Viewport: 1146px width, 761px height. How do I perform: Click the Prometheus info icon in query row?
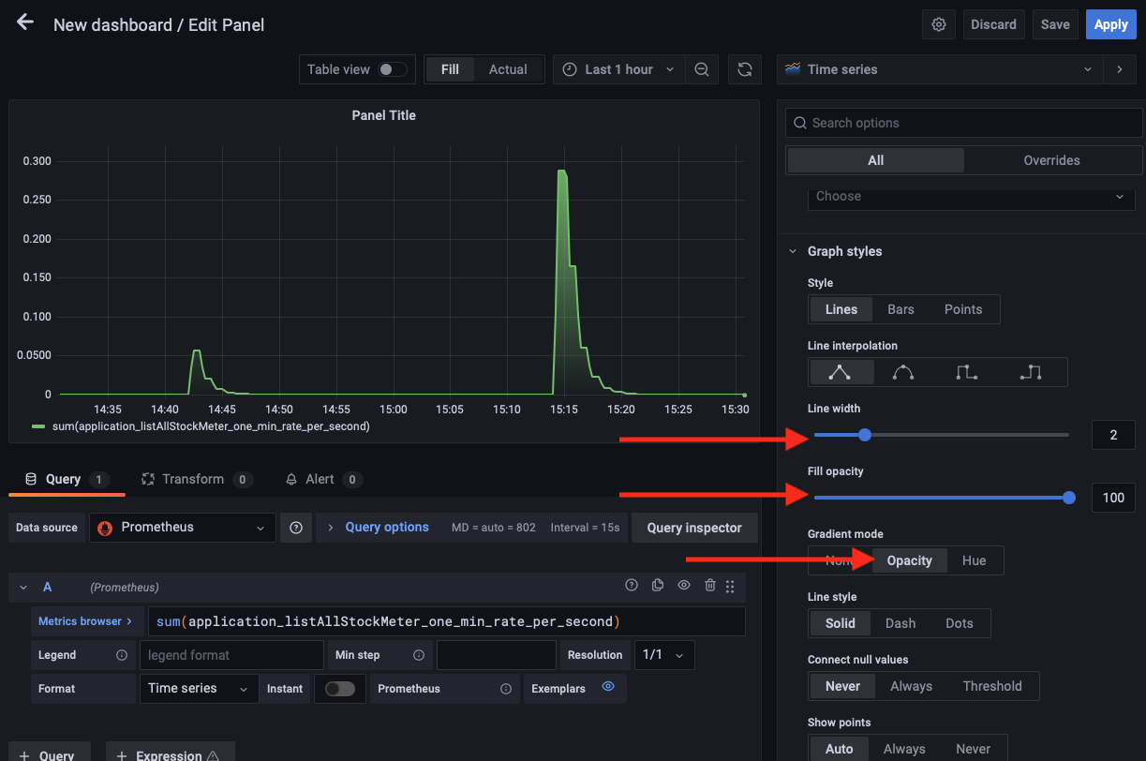506,689
